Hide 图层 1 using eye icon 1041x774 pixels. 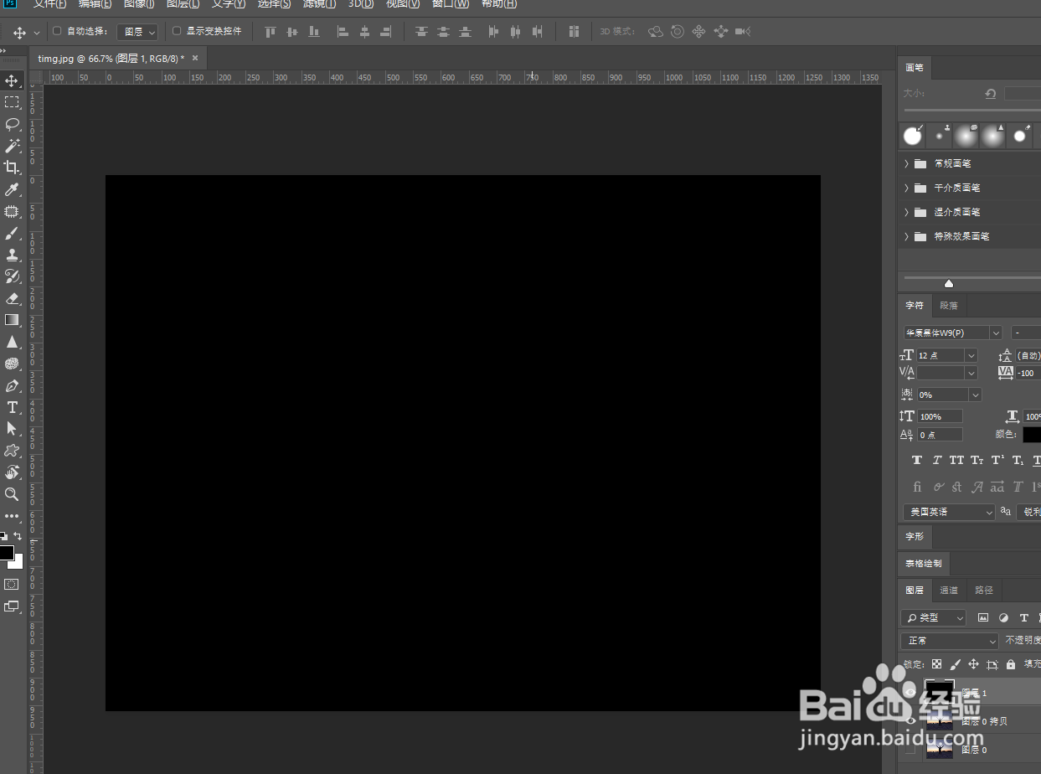(910, 693)
